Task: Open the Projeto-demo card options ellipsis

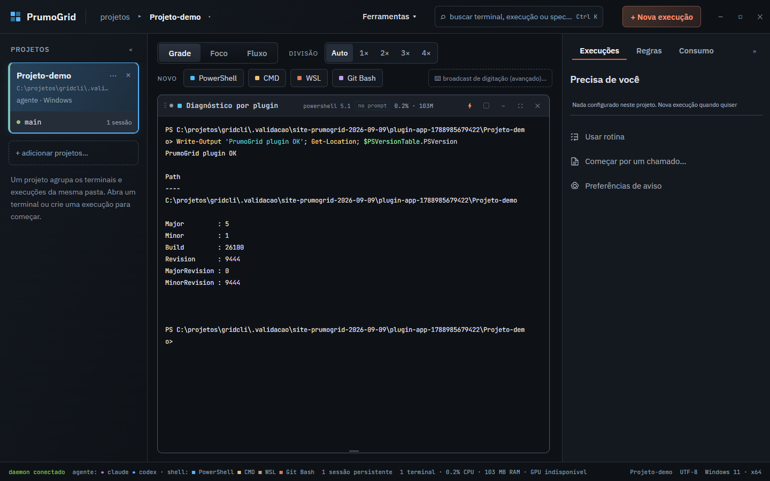Action: coord(113,75)
